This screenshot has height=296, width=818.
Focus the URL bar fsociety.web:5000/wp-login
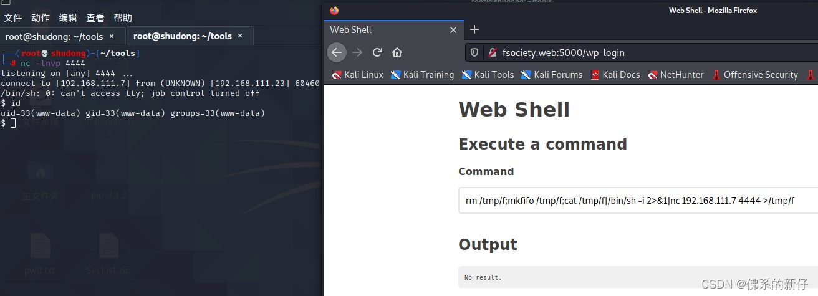pos(564,53)
